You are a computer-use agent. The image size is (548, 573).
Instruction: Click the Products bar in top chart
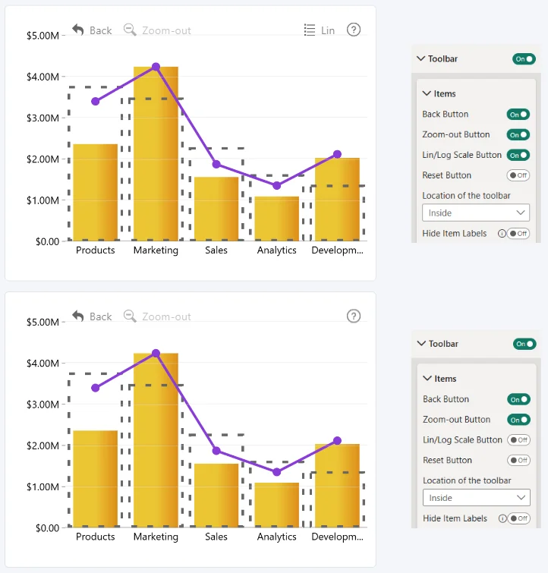pyautogui.click(x=96, y=192)
